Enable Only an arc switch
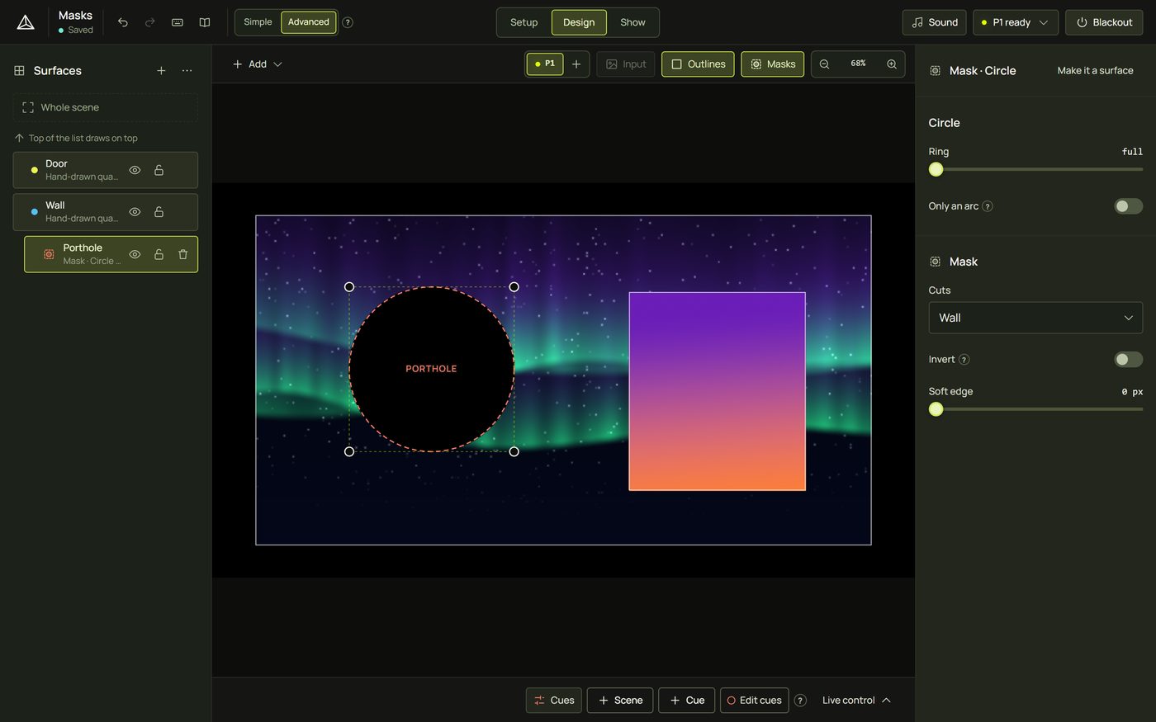This screenshot has width=1156, height=722. [x=1129, y=206]
